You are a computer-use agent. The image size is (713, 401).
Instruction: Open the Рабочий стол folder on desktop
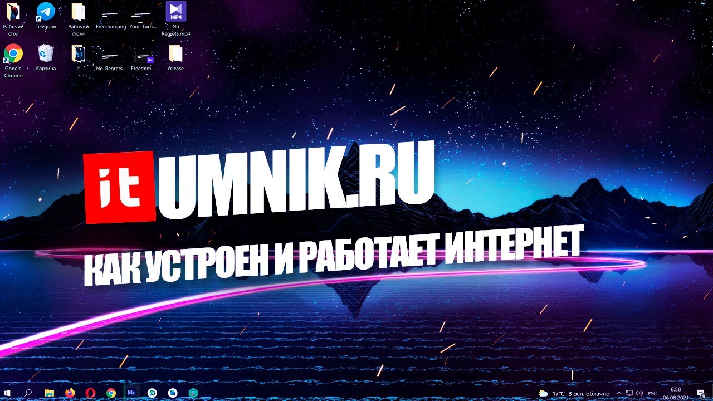(13, 19)
